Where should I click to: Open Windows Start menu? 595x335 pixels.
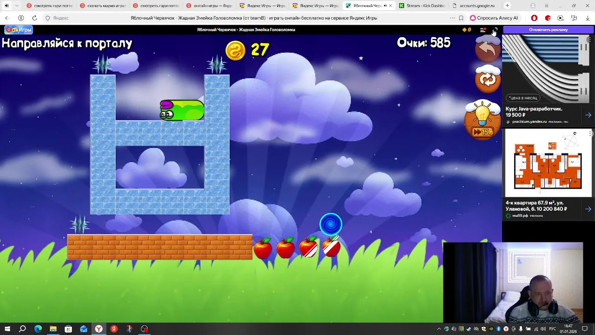(x=7, y=329)
